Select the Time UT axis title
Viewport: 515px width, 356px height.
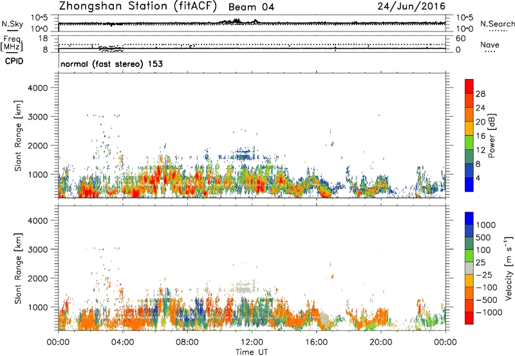tap(252, 352)
